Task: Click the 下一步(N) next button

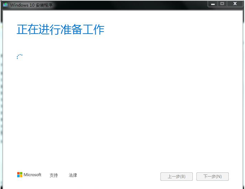Action: (212, 177)
